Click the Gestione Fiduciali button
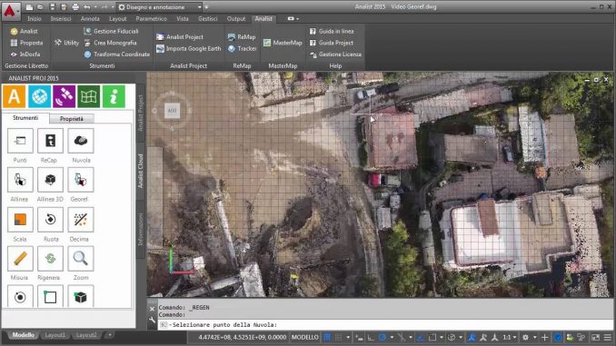Viewport: 616px width, 346px height. point(111,31)
